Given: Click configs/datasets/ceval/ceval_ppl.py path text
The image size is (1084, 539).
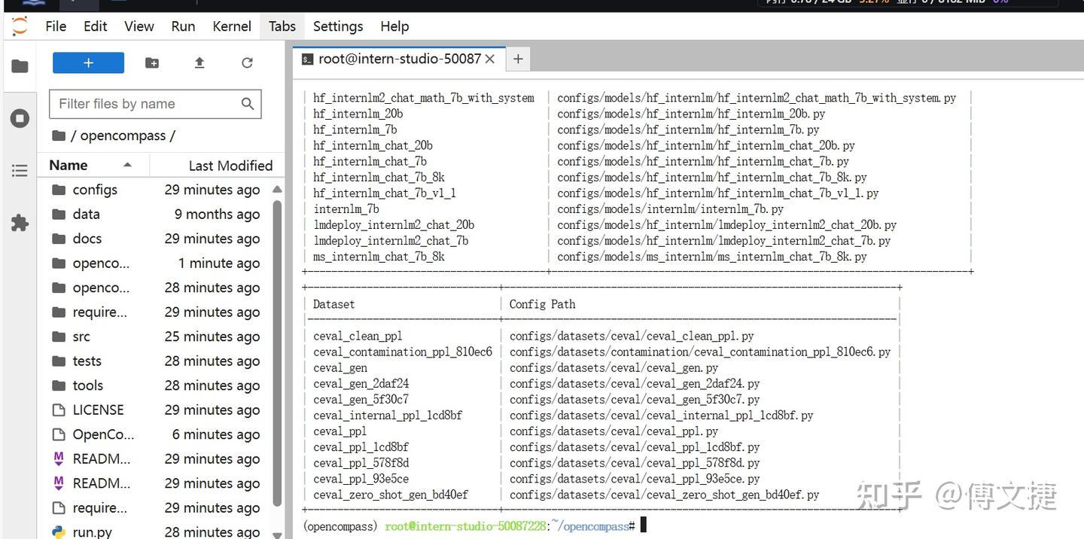Looking at the screenshot, I should click(x=614, y=431).
